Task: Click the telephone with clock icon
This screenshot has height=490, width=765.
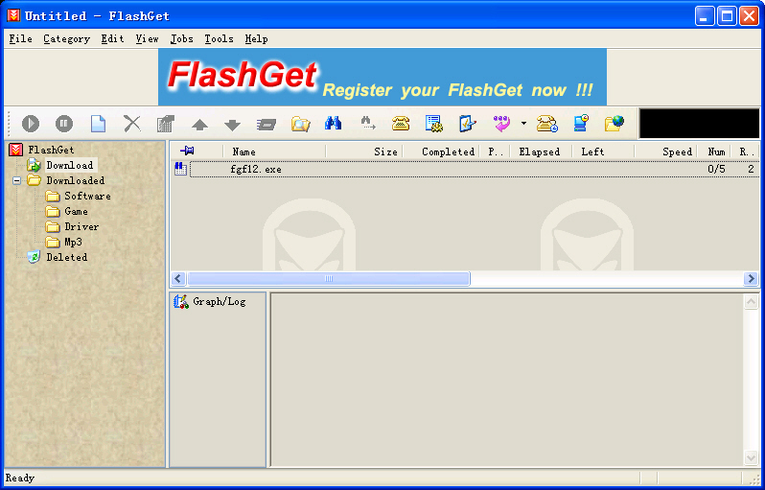Action: click(x=547, y=124)
